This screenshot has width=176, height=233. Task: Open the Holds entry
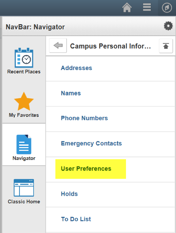(x=69, y=194)
